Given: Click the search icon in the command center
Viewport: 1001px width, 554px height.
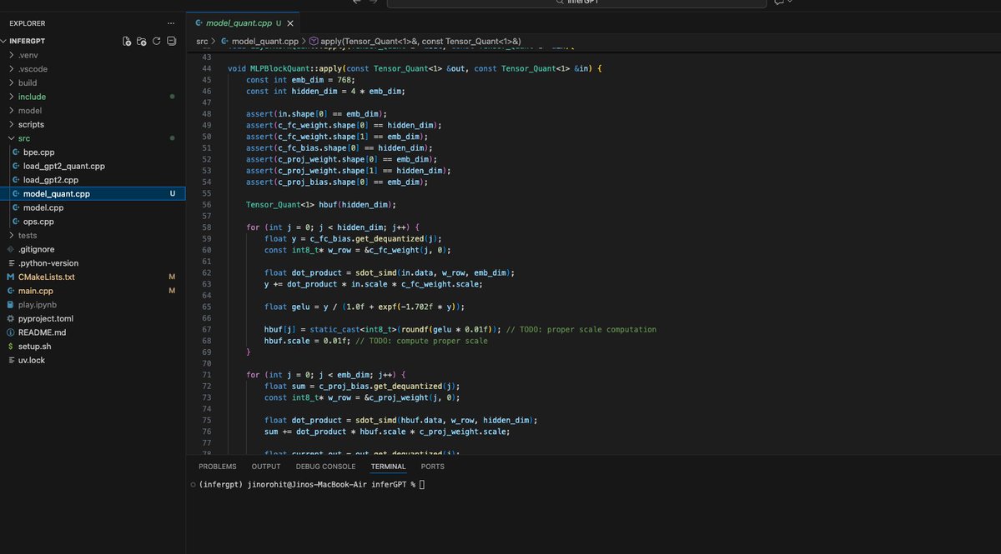Looking at the screenshot, I should coord(560,2).
